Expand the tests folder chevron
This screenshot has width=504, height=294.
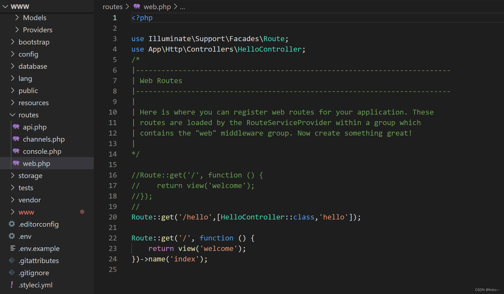(x=12, y=187)
